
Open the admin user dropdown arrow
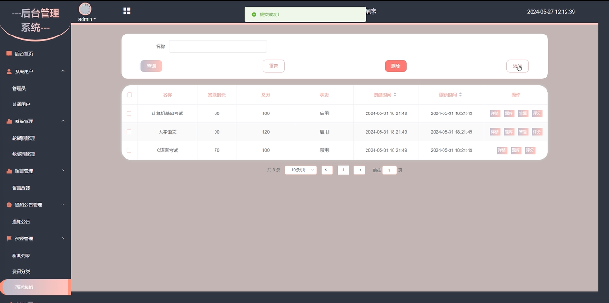click(95, 19)
